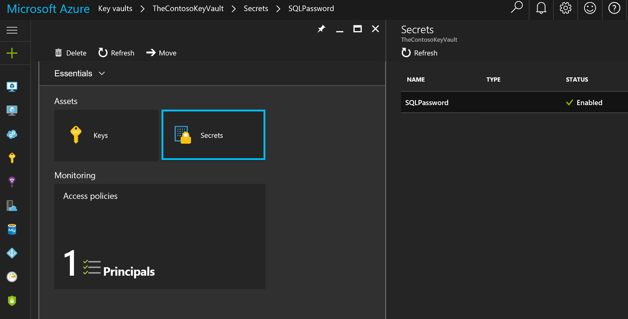Click the search magnifier icon

tap(516, 7)
